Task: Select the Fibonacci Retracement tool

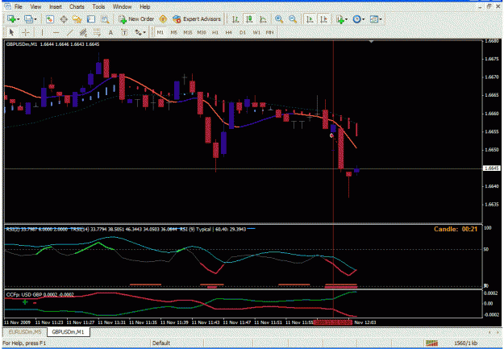Action: click(x=97, y=32)
